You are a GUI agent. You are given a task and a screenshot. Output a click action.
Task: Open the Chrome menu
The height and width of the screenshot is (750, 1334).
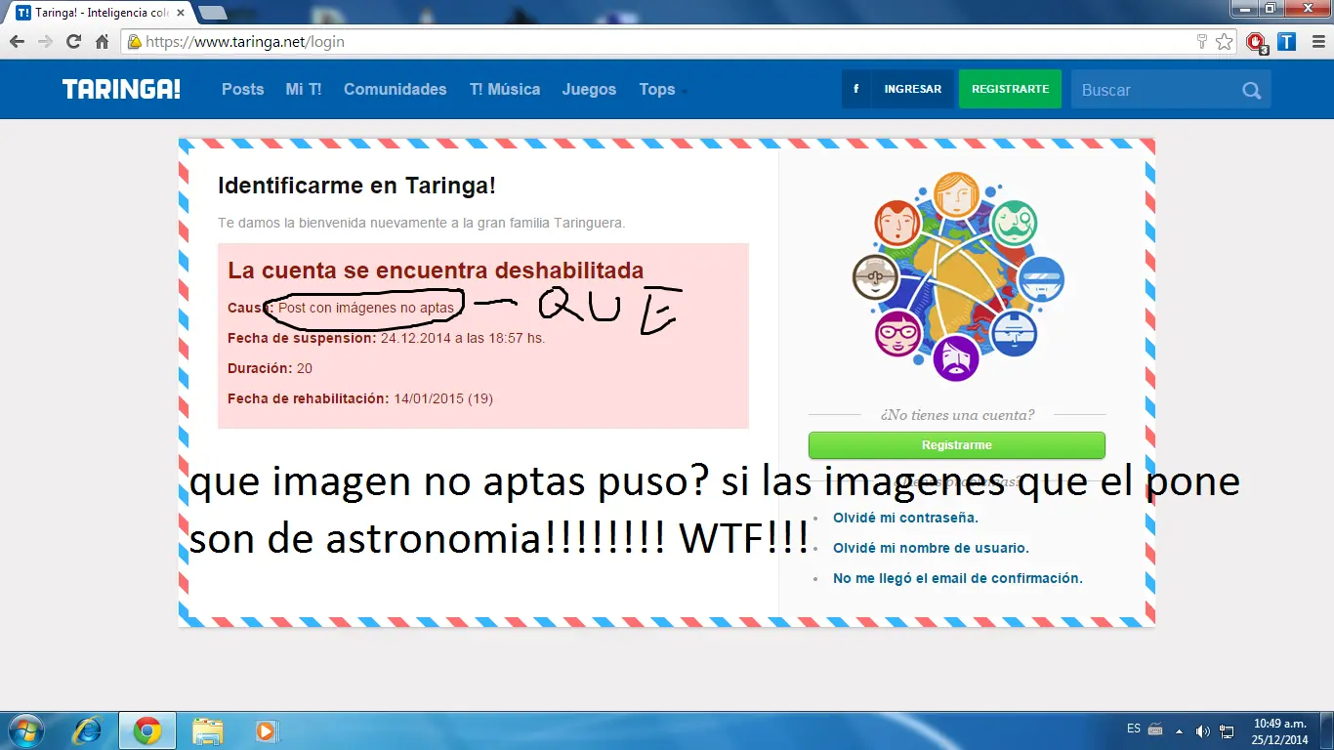tap(1316, 42)
